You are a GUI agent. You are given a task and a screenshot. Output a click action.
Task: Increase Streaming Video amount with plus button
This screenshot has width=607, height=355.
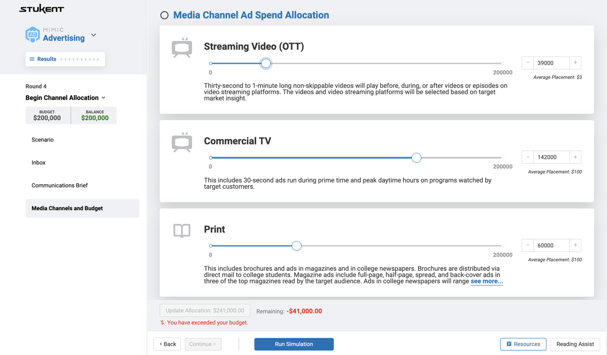pyautogui.click(x=575, y=63)
